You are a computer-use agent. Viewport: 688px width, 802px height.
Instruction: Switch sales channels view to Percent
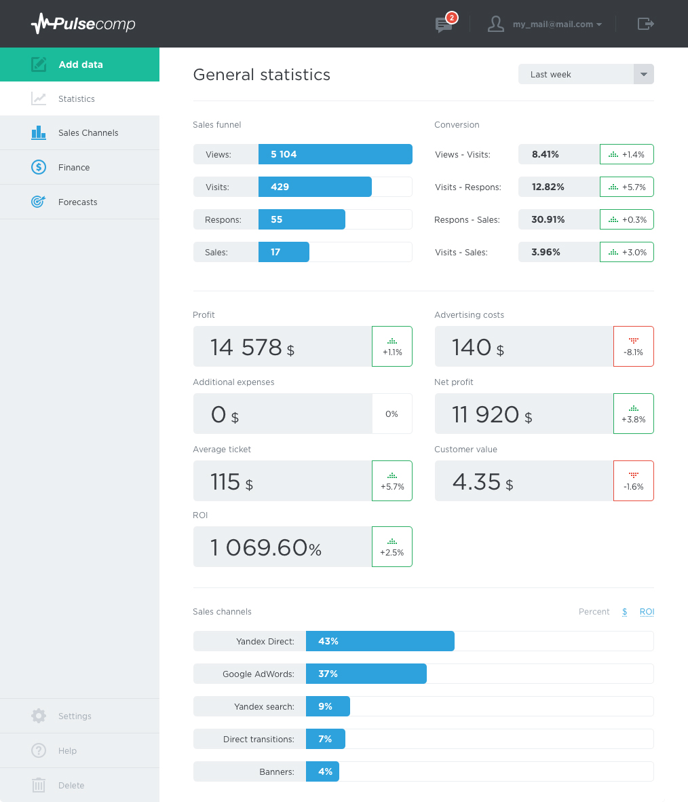point(594,612)
